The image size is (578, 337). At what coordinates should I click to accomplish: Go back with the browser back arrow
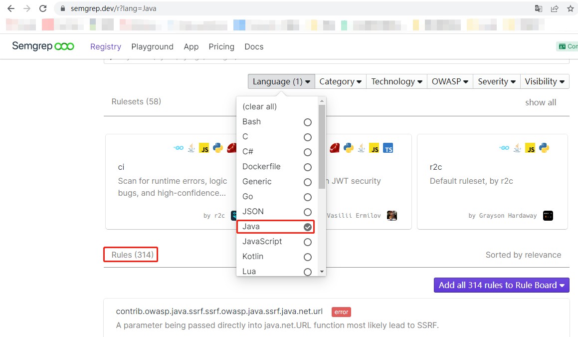[x=10, y=8]
